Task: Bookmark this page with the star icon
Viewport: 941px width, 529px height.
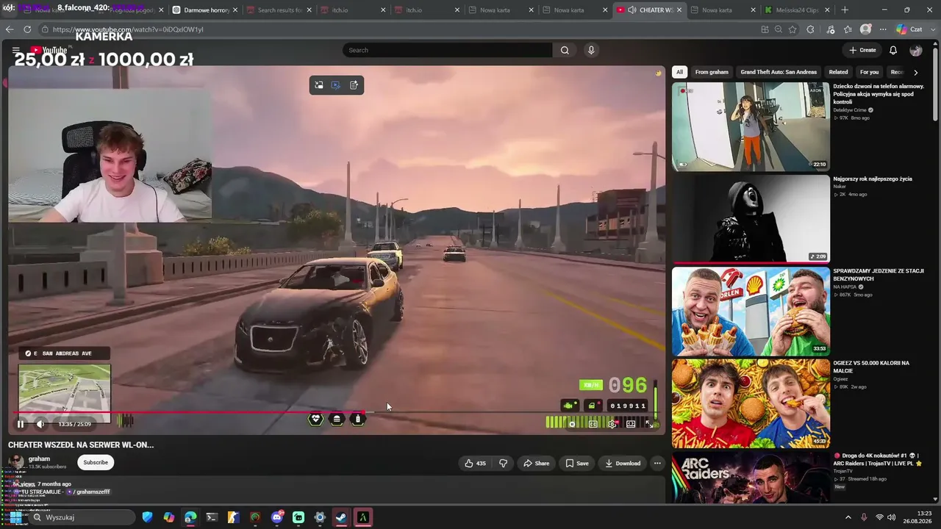Action: pos(792,29)
